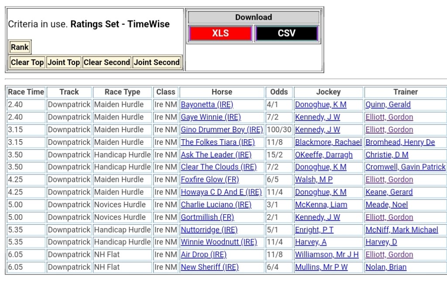Open jockey Blackmore, Rachael link
This screenshot has width=447, height=281.
coord(328,142)
